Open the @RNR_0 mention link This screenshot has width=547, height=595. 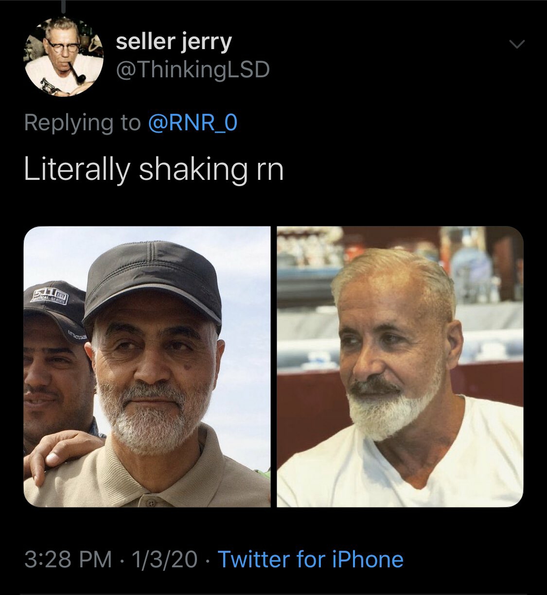pos(192,122)
